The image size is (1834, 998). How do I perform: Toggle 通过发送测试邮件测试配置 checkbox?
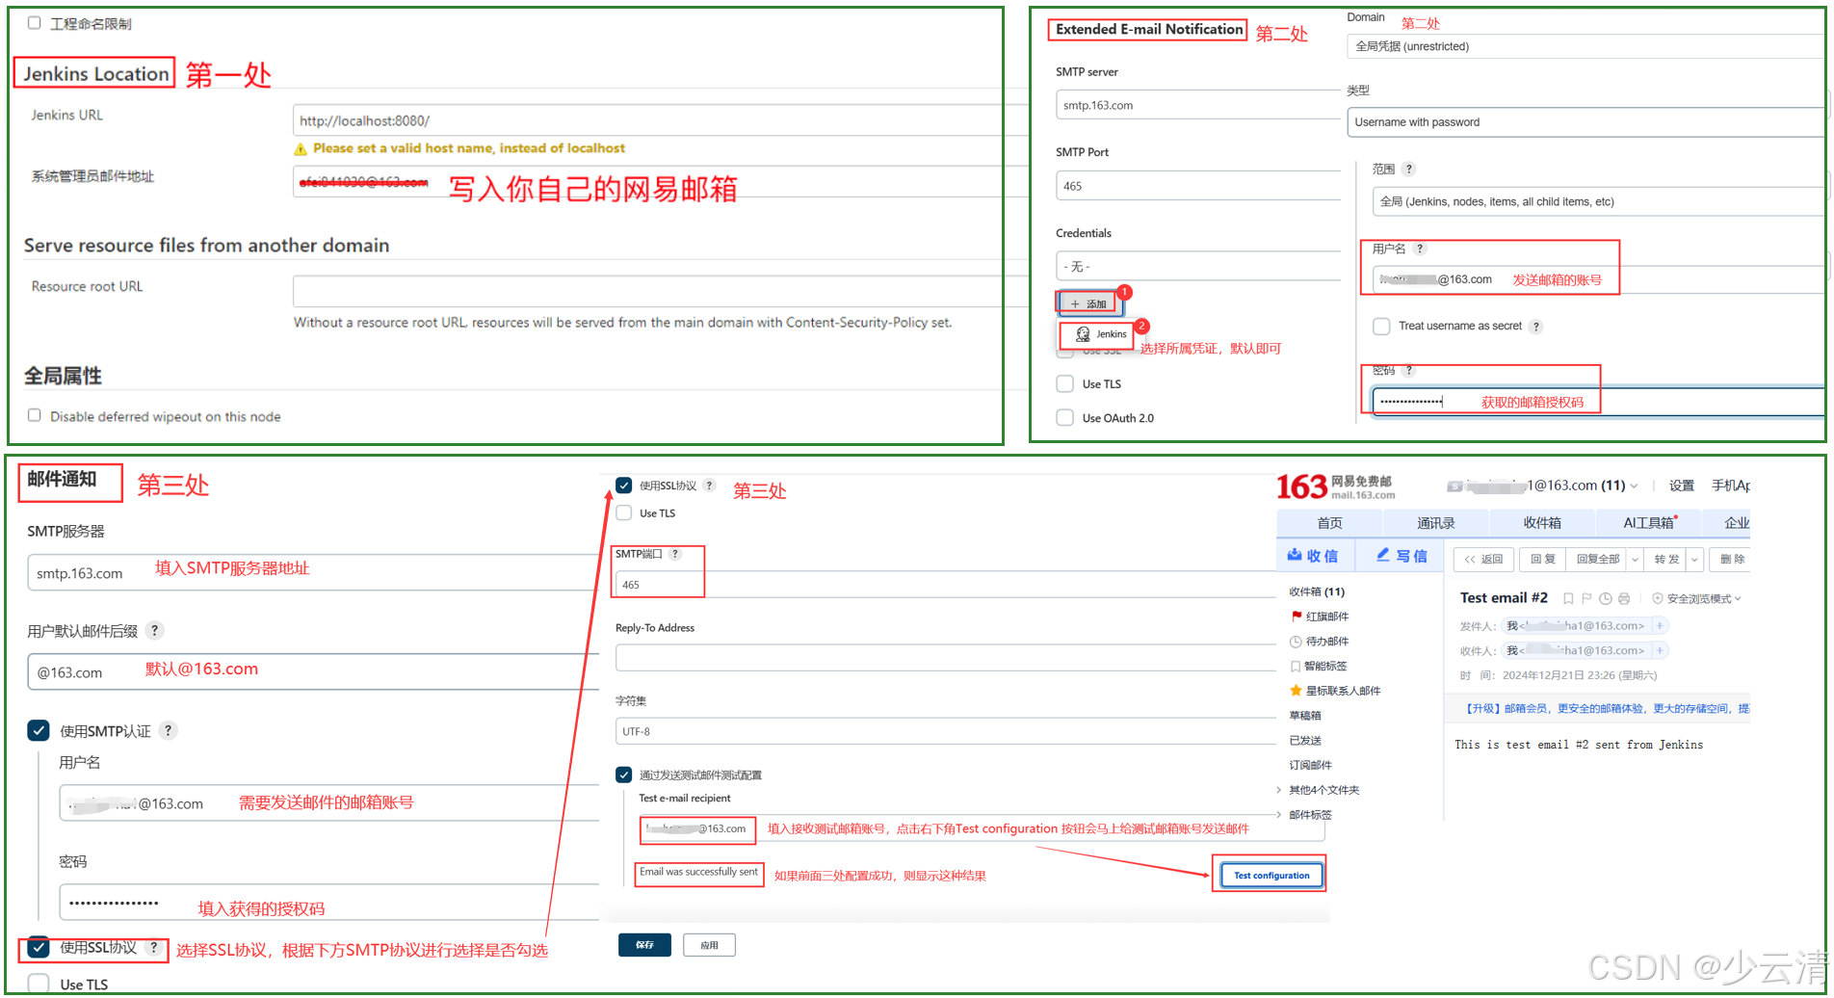(x=624, y=775)
